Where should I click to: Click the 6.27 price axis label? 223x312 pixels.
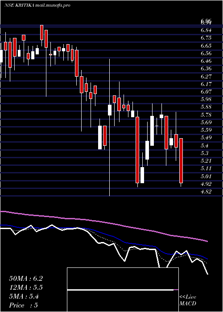pos(206,76)
